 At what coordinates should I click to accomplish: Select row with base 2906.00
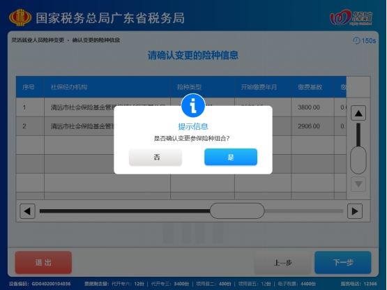[x=181, y=126]
